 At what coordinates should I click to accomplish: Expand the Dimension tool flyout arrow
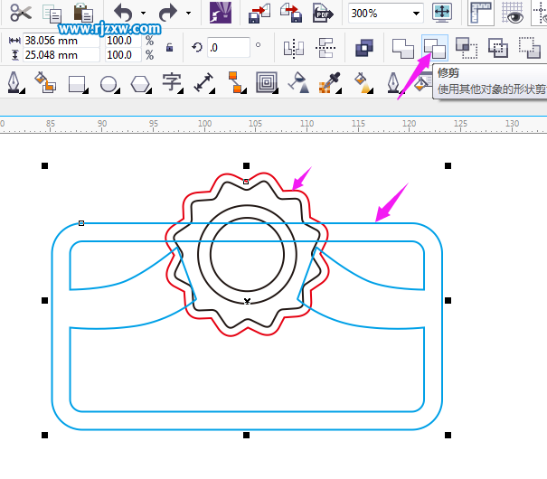pos(212,91)
